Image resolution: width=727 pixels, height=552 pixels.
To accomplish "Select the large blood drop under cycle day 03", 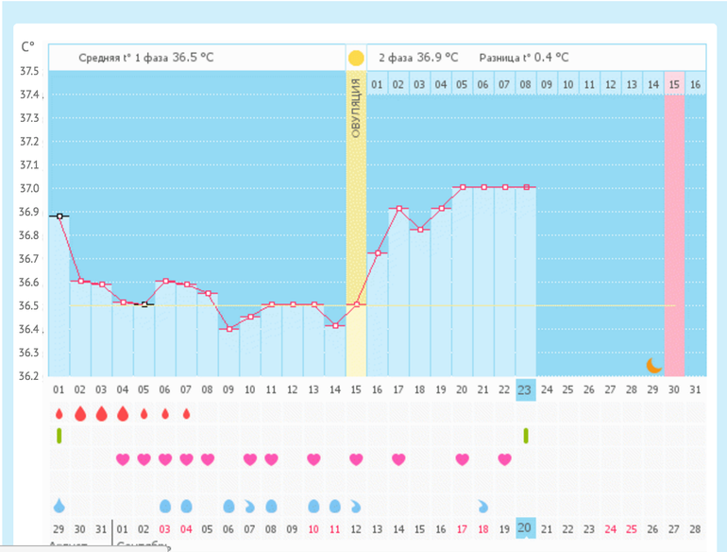I will [102, 413].
